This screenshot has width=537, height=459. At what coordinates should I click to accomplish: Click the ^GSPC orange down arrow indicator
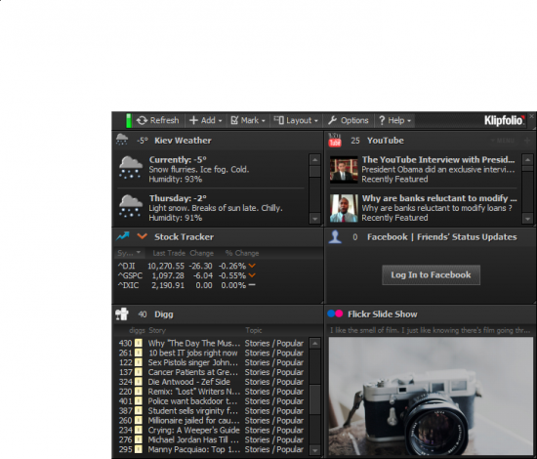point(252,275)
